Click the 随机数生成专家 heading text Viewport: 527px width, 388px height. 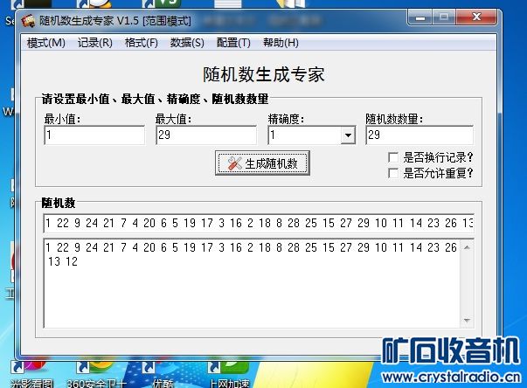tap(264, 74)
